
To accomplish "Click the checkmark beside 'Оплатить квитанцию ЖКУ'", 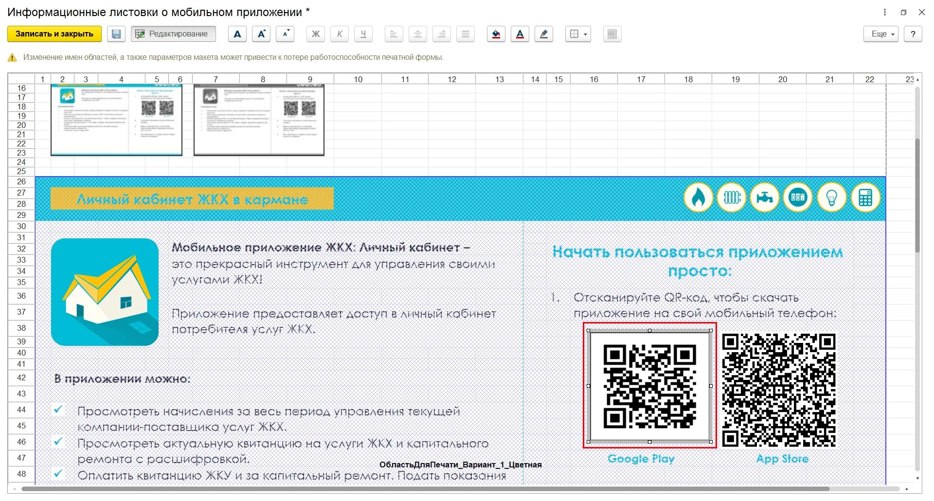I will tap(58, 473).
